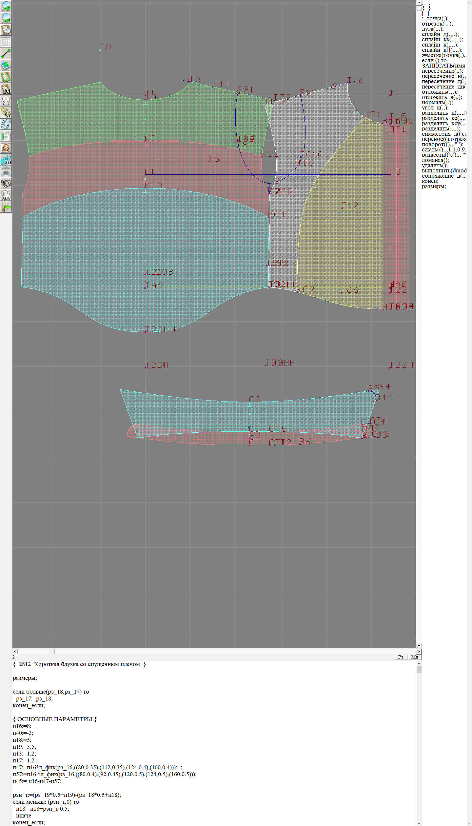This screenshot has height=826, width=472.
Task: Click the G grading icon
Action: (x=6, y=112)
